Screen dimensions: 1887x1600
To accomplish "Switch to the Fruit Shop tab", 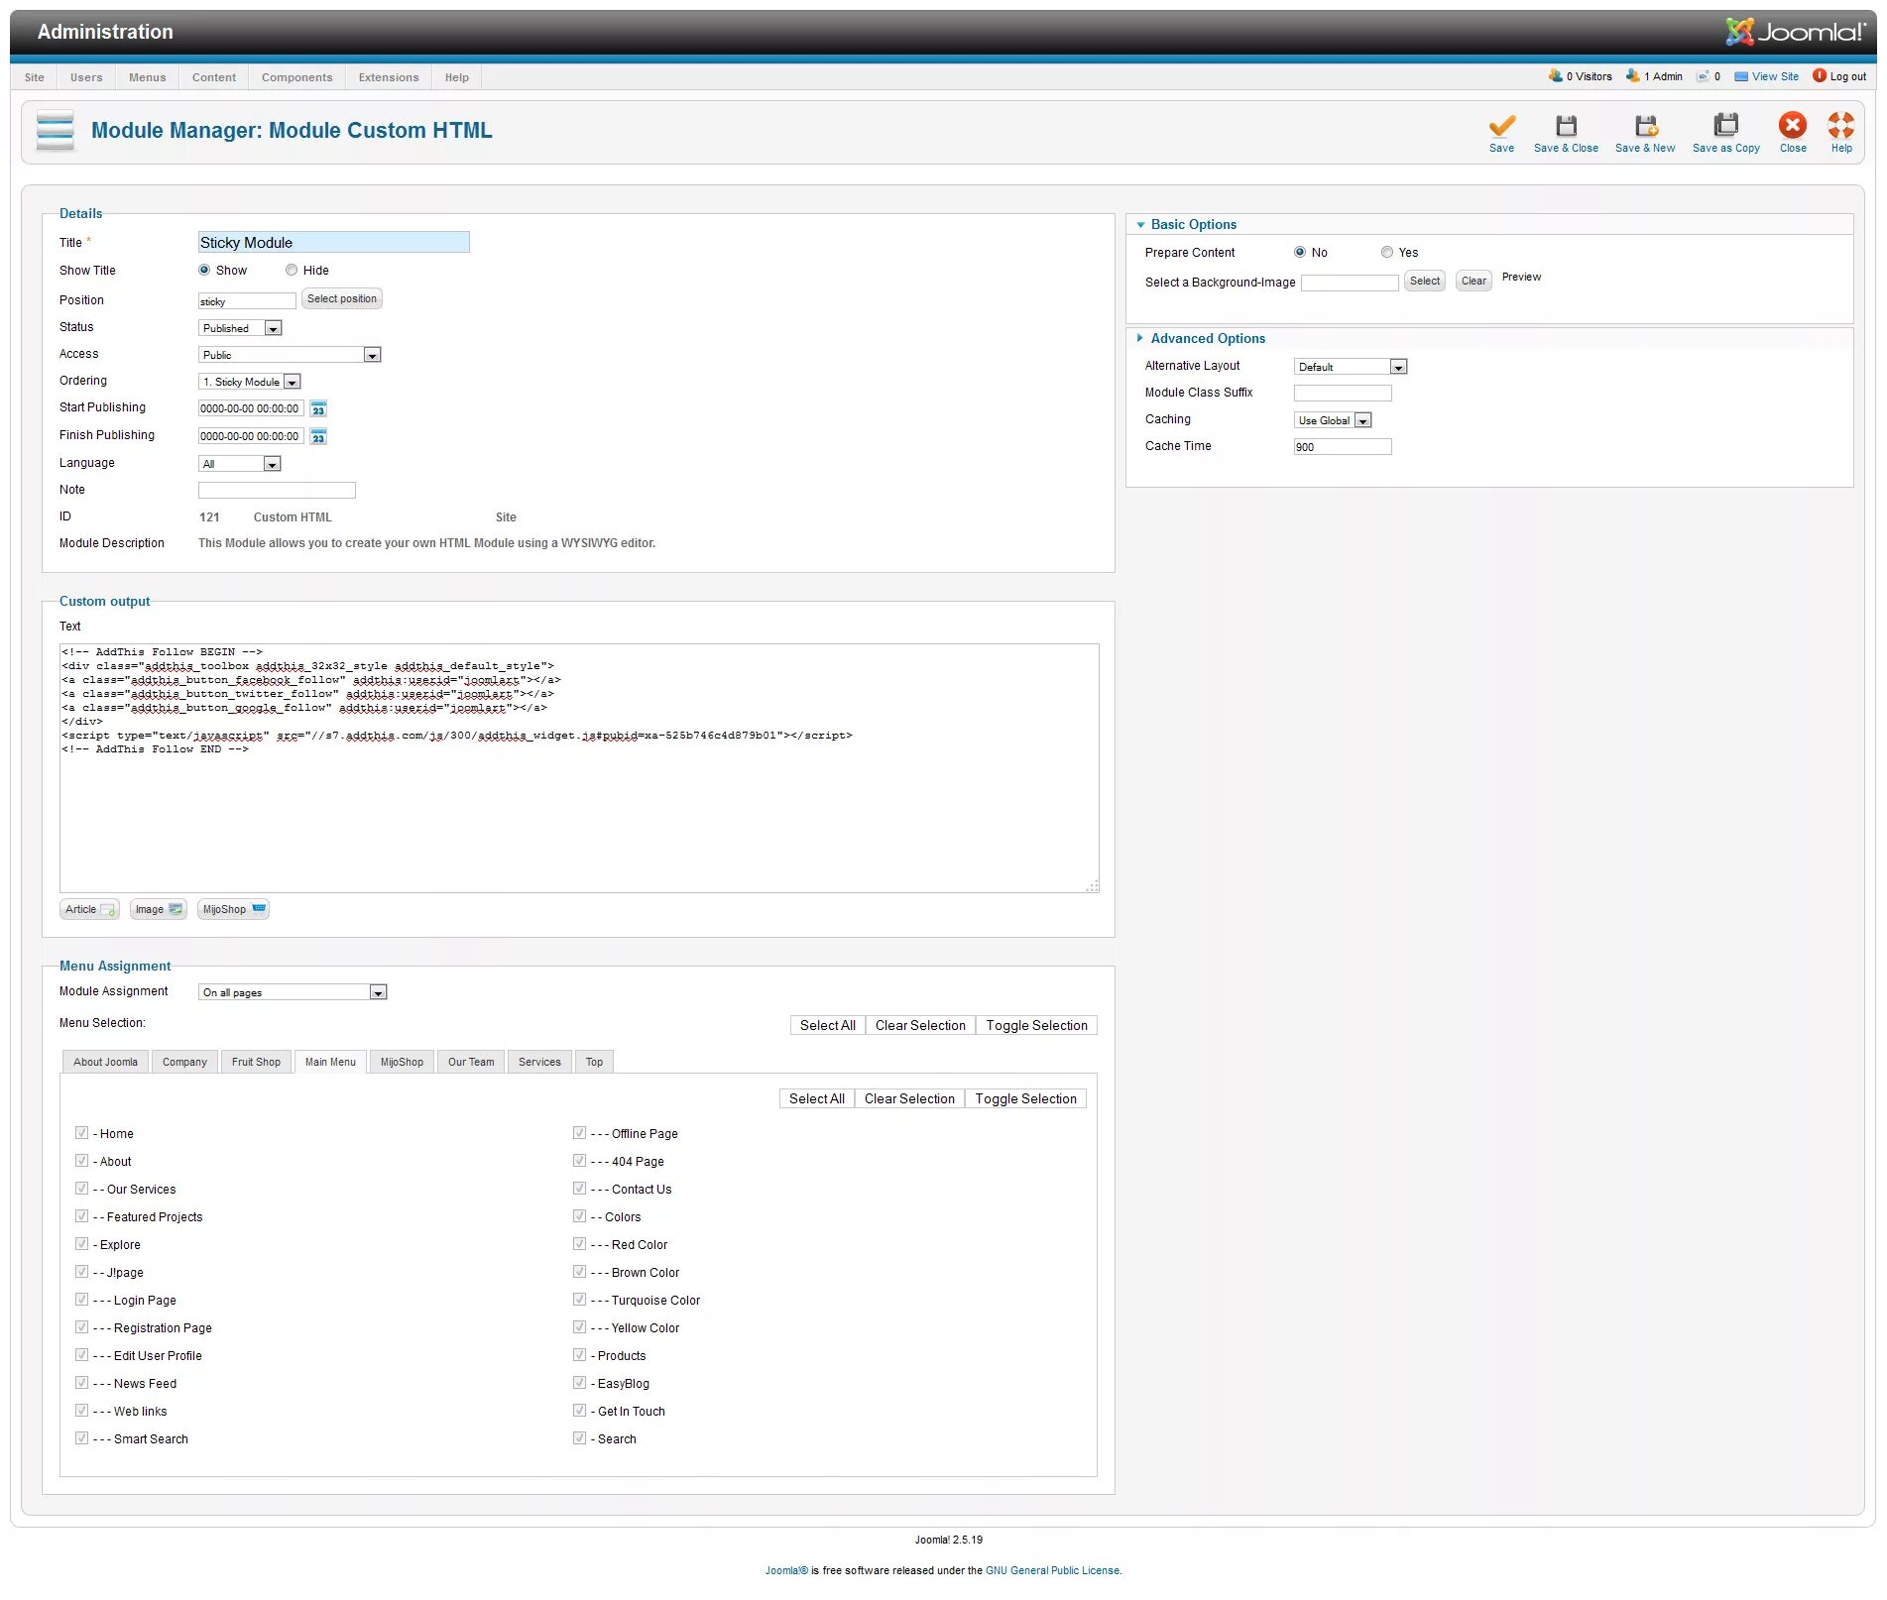I will (257, 1062).
